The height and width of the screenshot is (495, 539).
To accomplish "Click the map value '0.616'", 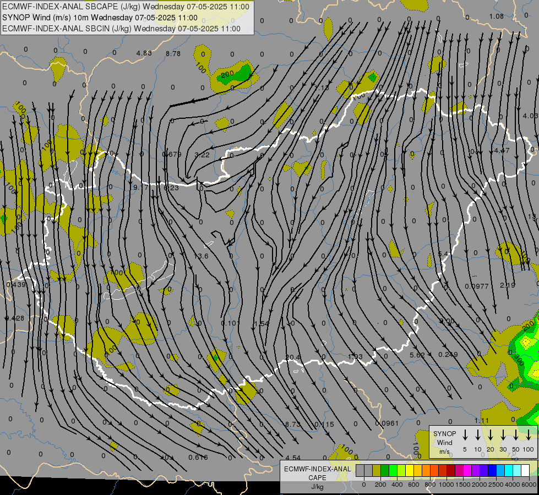I will 198,458.
